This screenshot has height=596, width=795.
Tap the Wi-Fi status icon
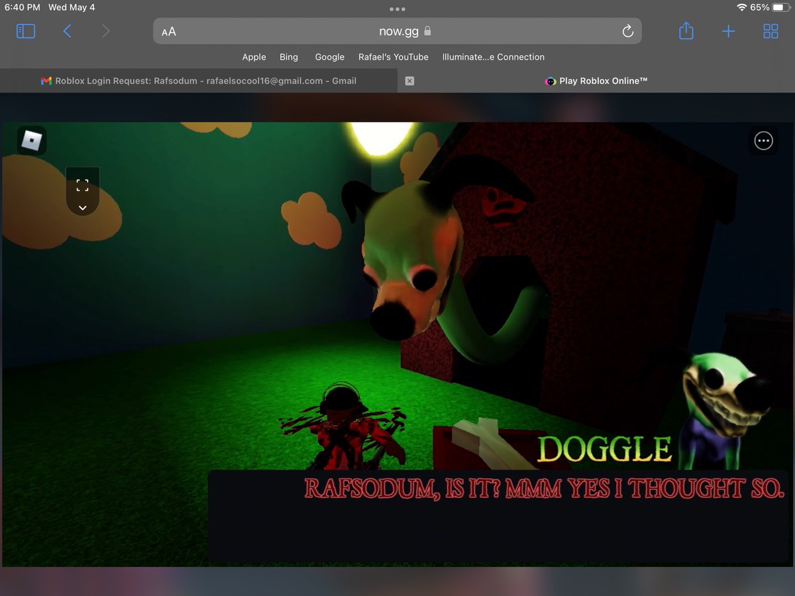[741, 7]
